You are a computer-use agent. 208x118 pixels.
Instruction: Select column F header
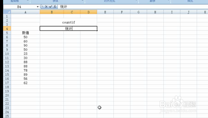tap(122, 12)
